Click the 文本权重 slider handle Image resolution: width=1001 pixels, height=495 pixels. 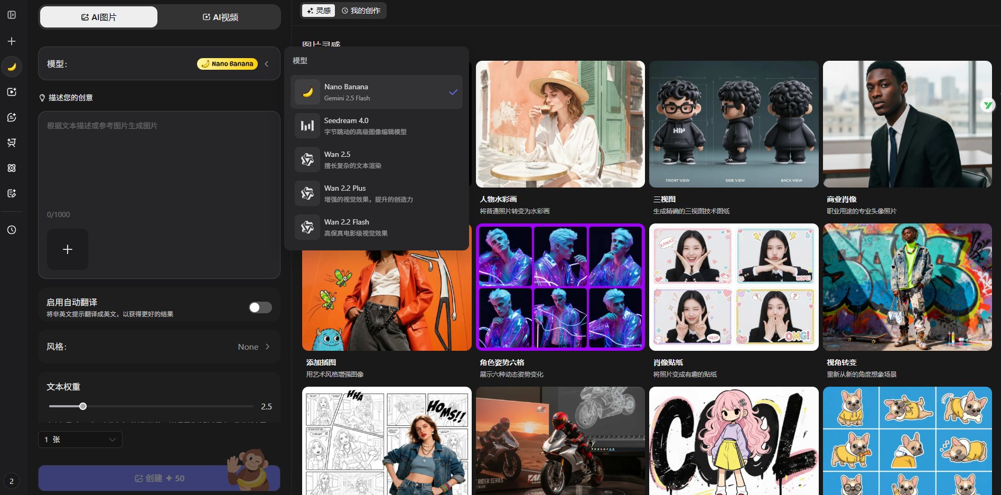pyautogui.click(x=83, y=406)
